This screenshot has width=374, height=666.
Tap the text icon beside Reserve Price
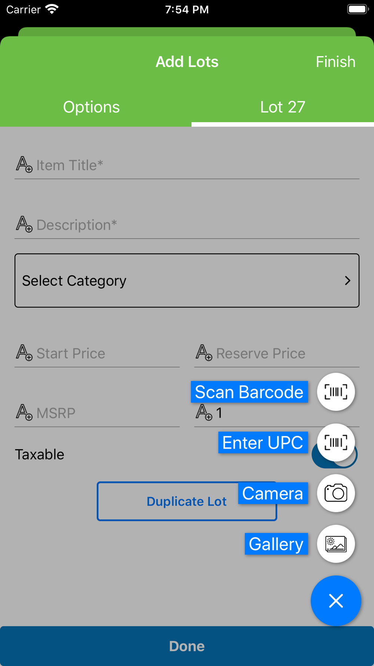(x=204, y=352)
